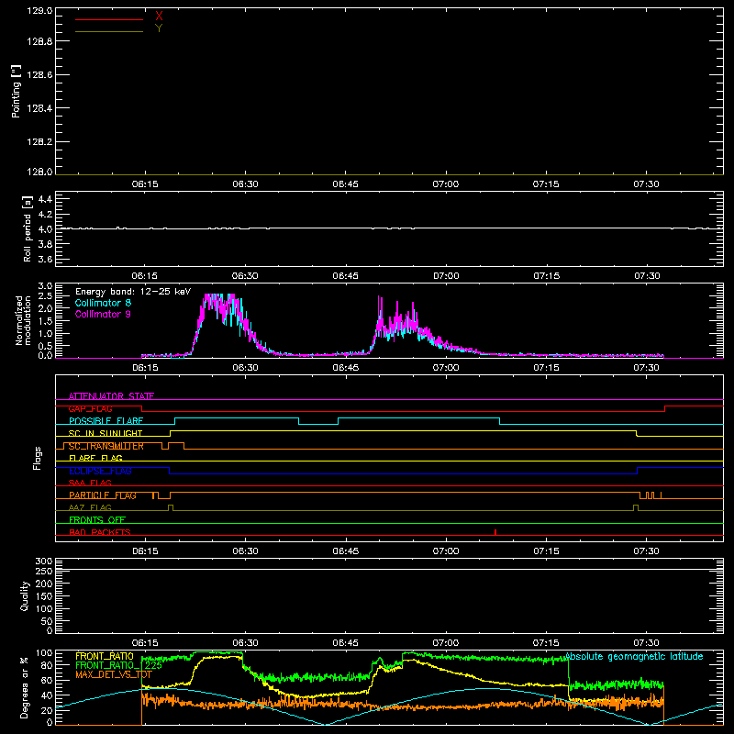The image size is (734, 734).
Task: Click the A4Z_FLAG label
Action: point(90,508)
